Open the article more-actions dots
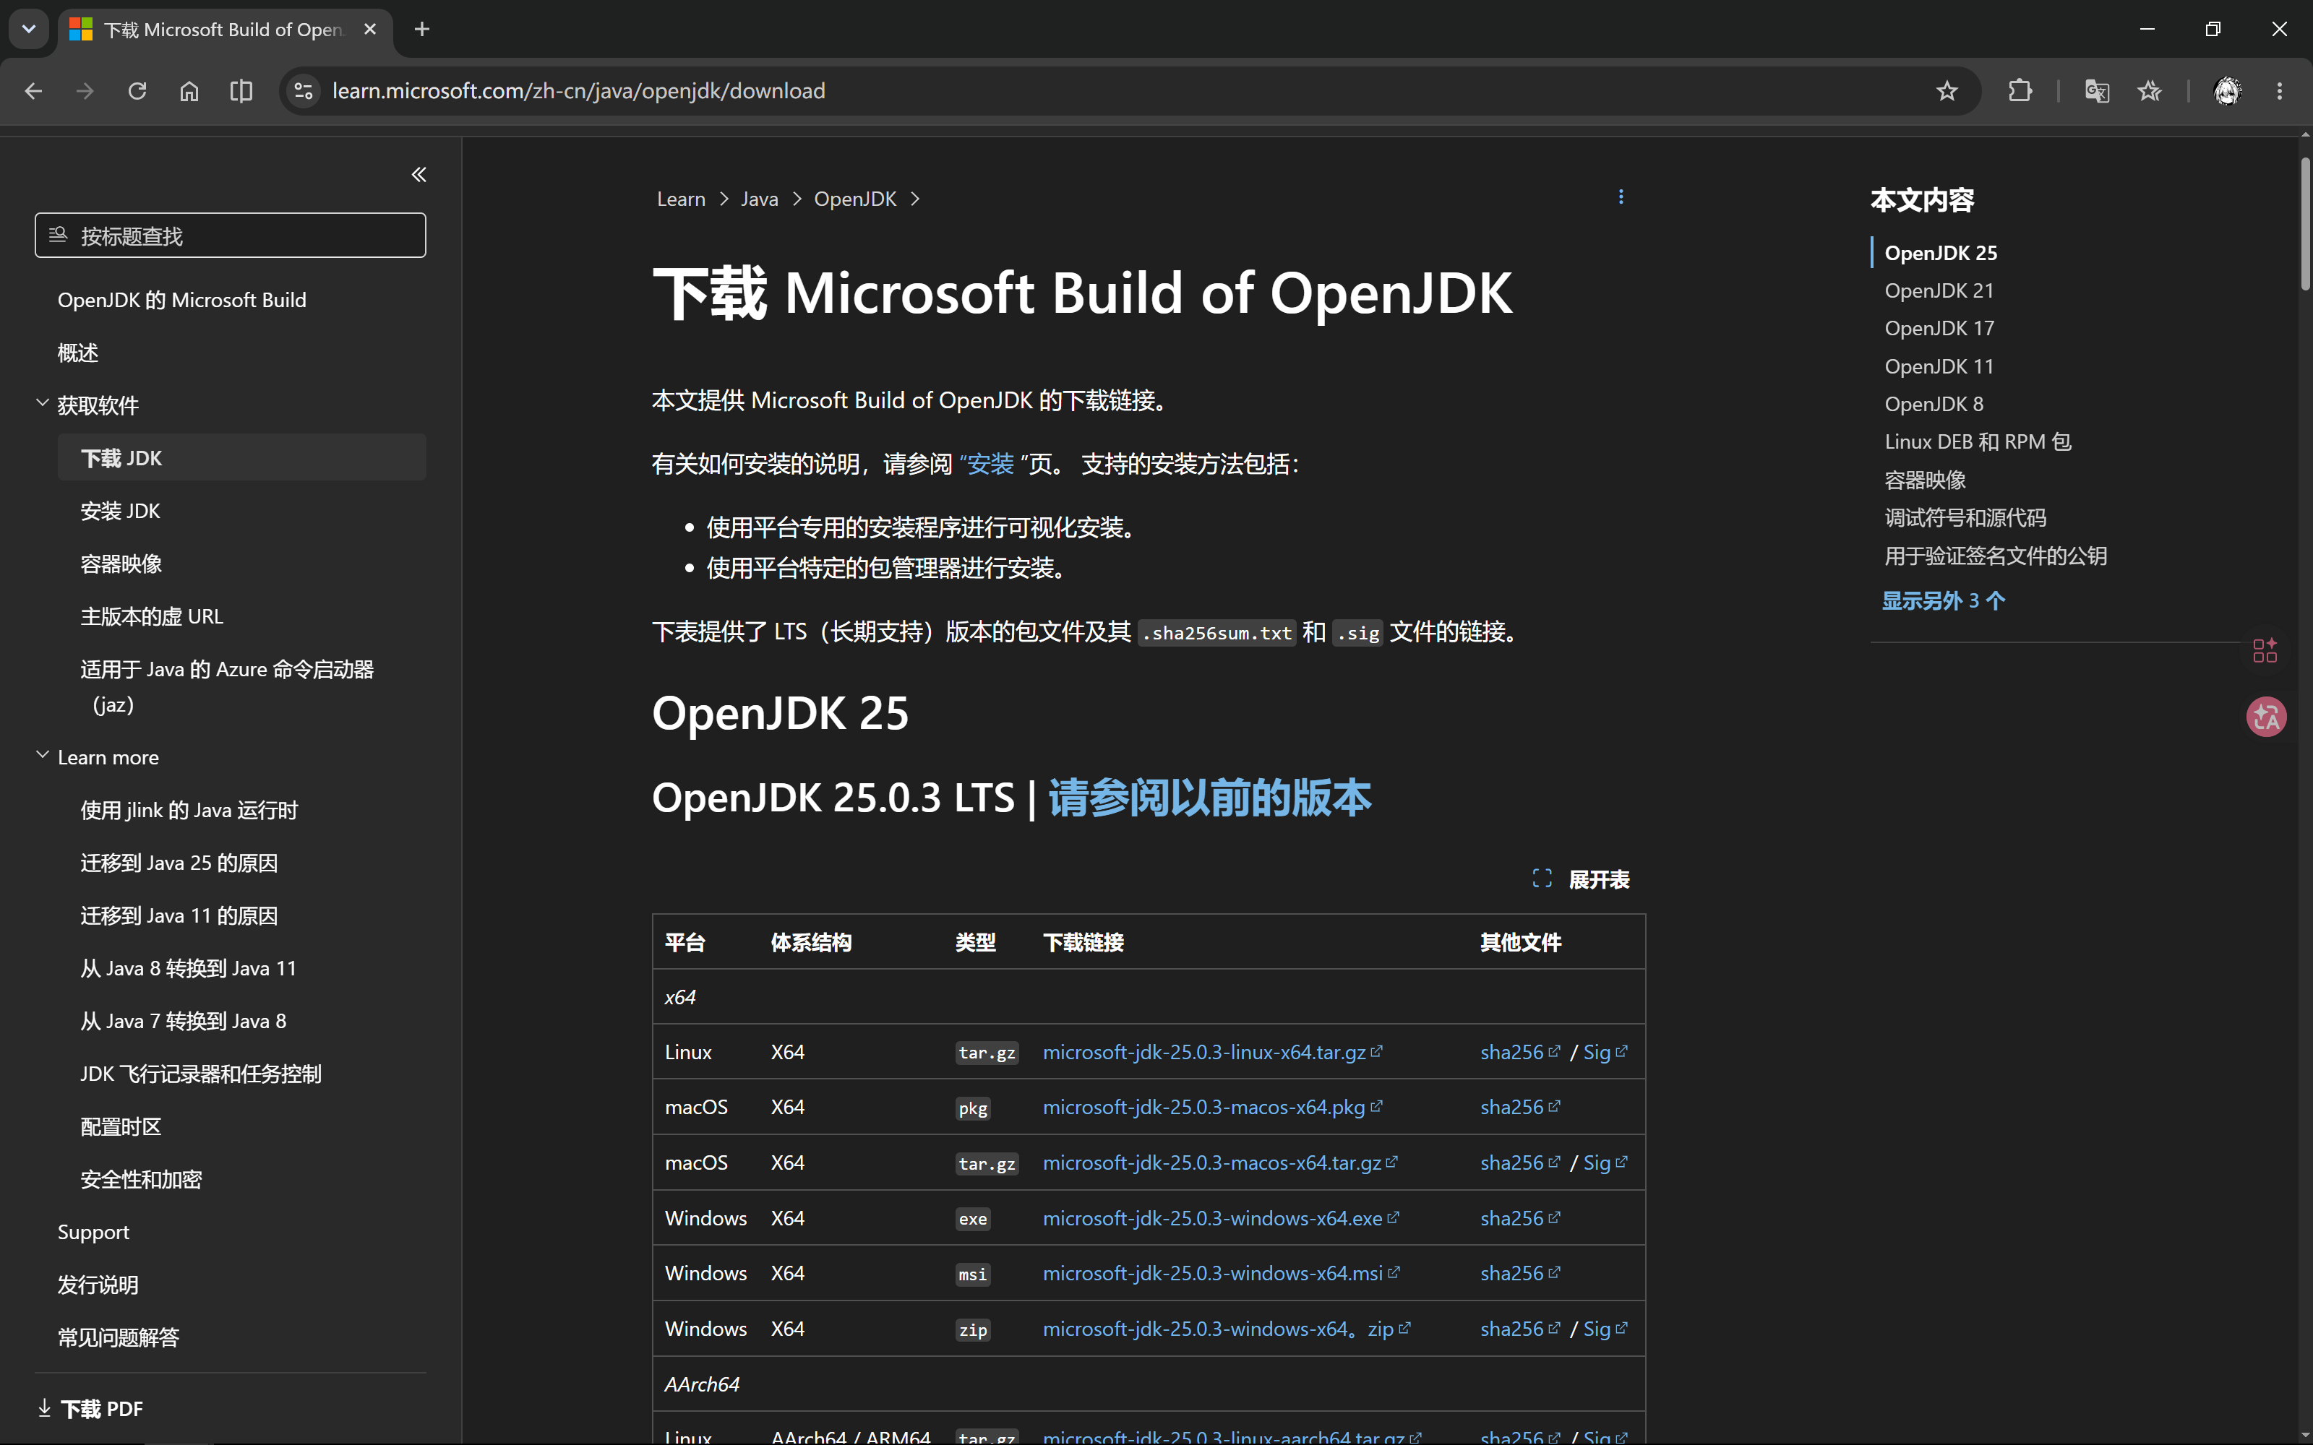Viewport: 2313px width, 1445px height. (x=1621, y=197)
